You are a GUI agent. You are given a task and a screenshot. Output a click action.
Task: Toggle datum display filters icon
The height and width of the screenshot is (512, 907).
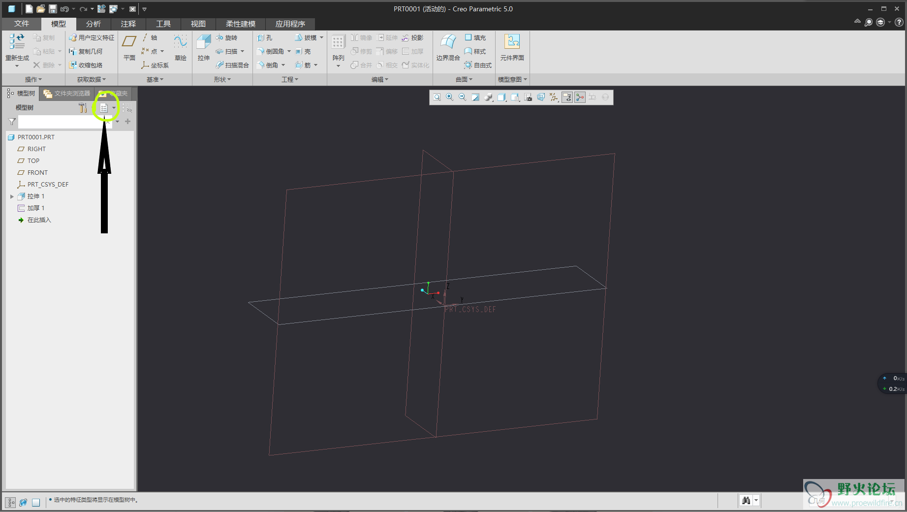[x=554, y=97]
